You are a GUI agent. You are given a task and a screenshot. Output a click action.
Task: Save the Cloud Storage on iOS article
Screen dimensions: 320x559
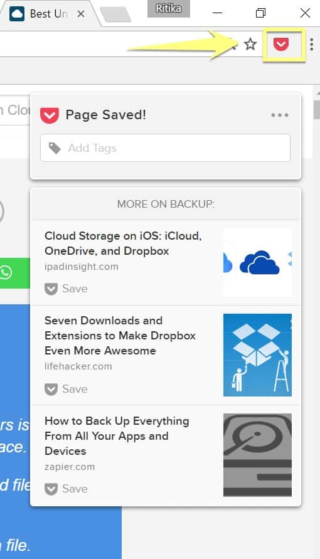pyautogui.click(x=67, y=289)
